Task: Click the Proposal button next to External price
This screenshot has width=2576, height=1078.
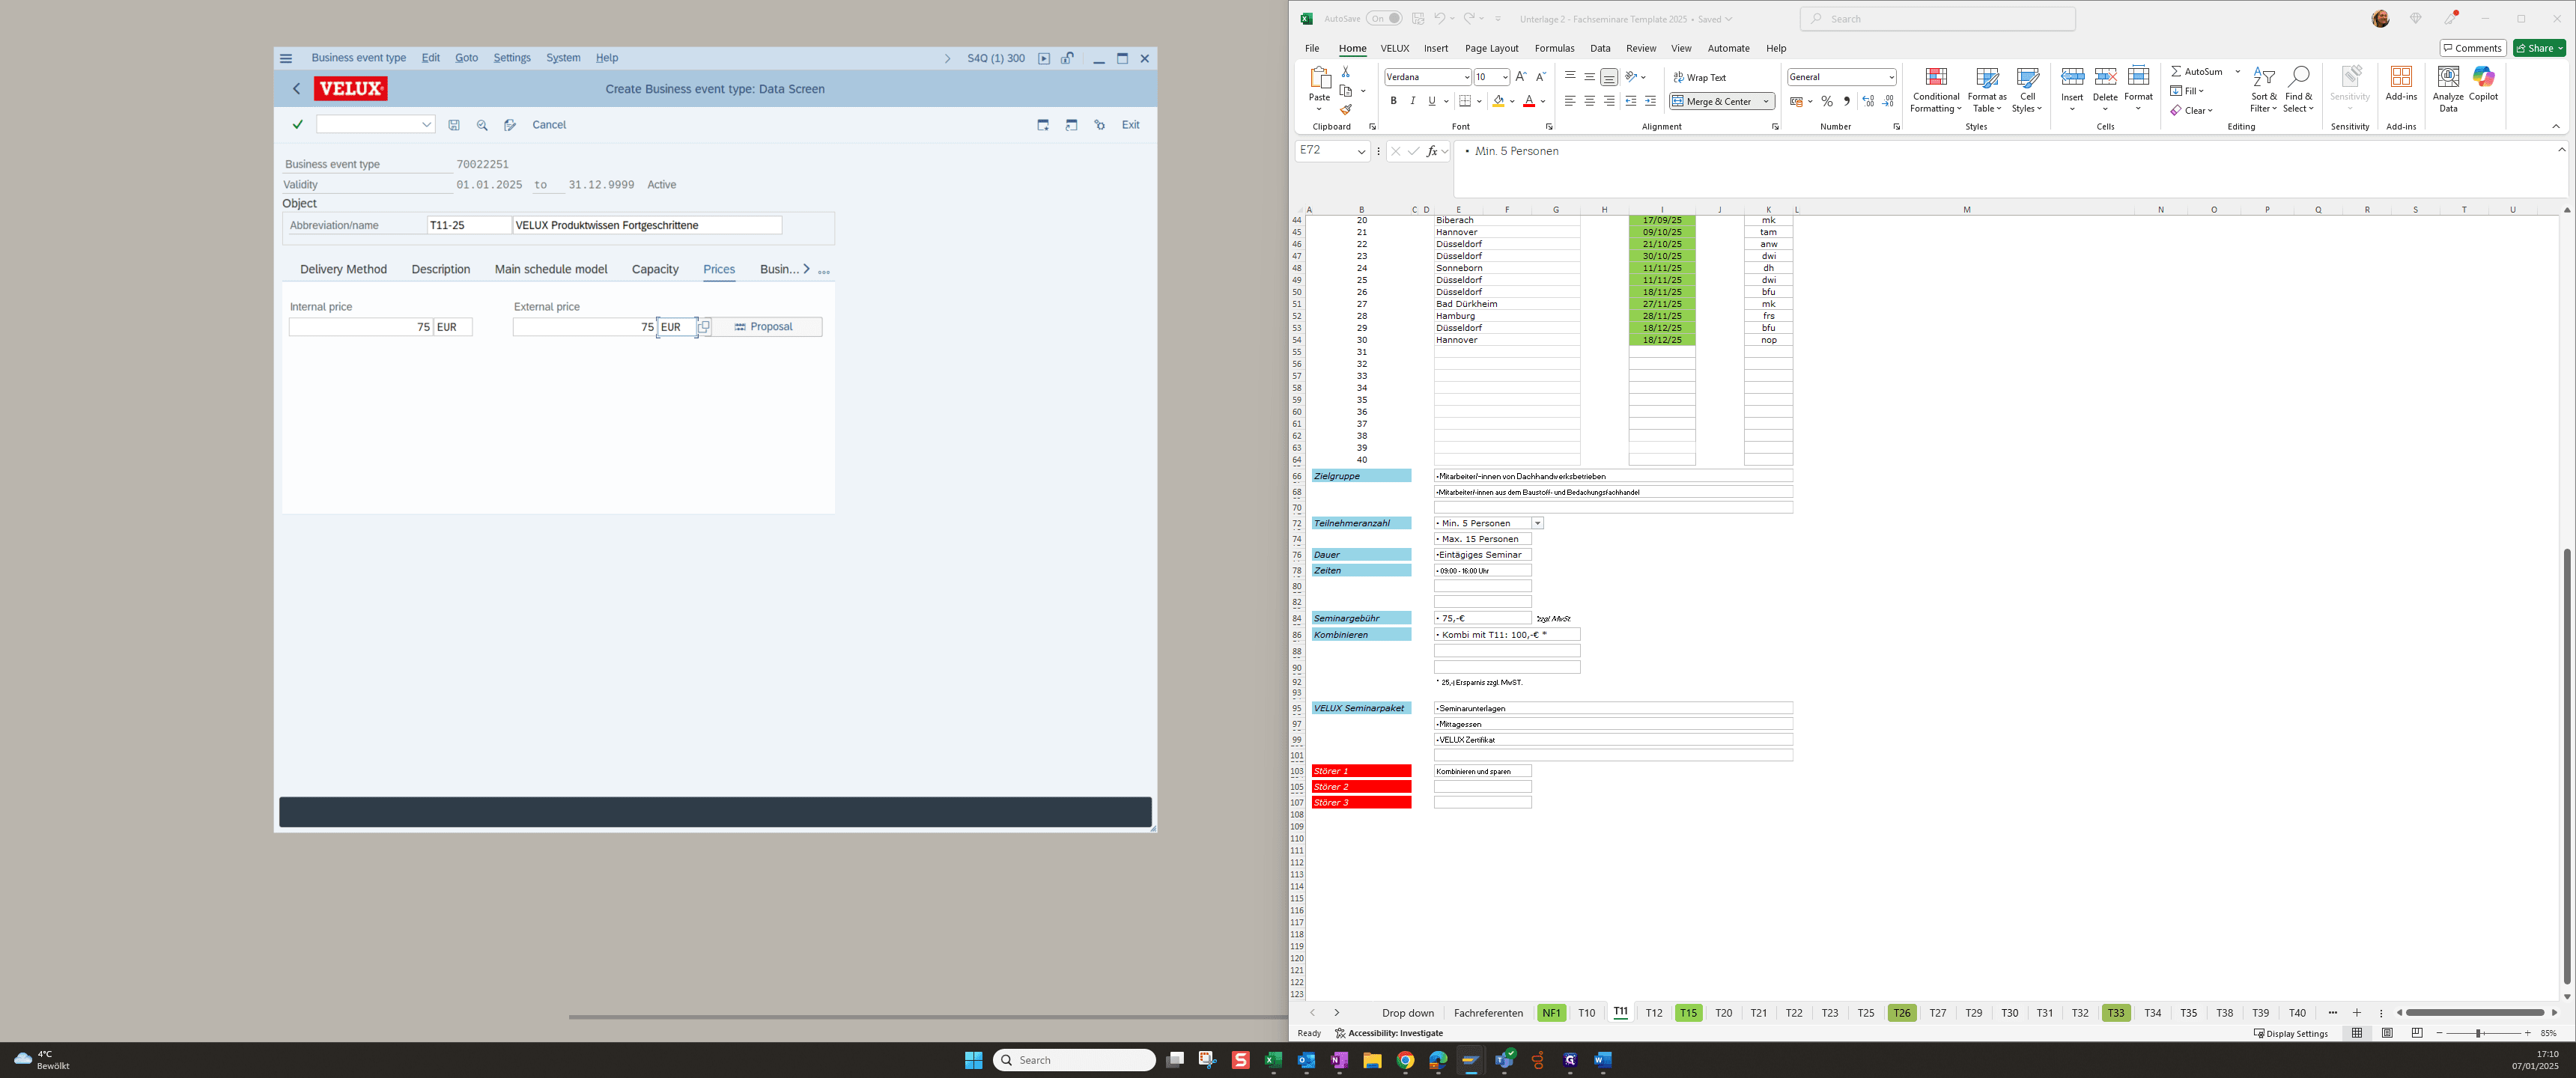Action: pos(767,327)
